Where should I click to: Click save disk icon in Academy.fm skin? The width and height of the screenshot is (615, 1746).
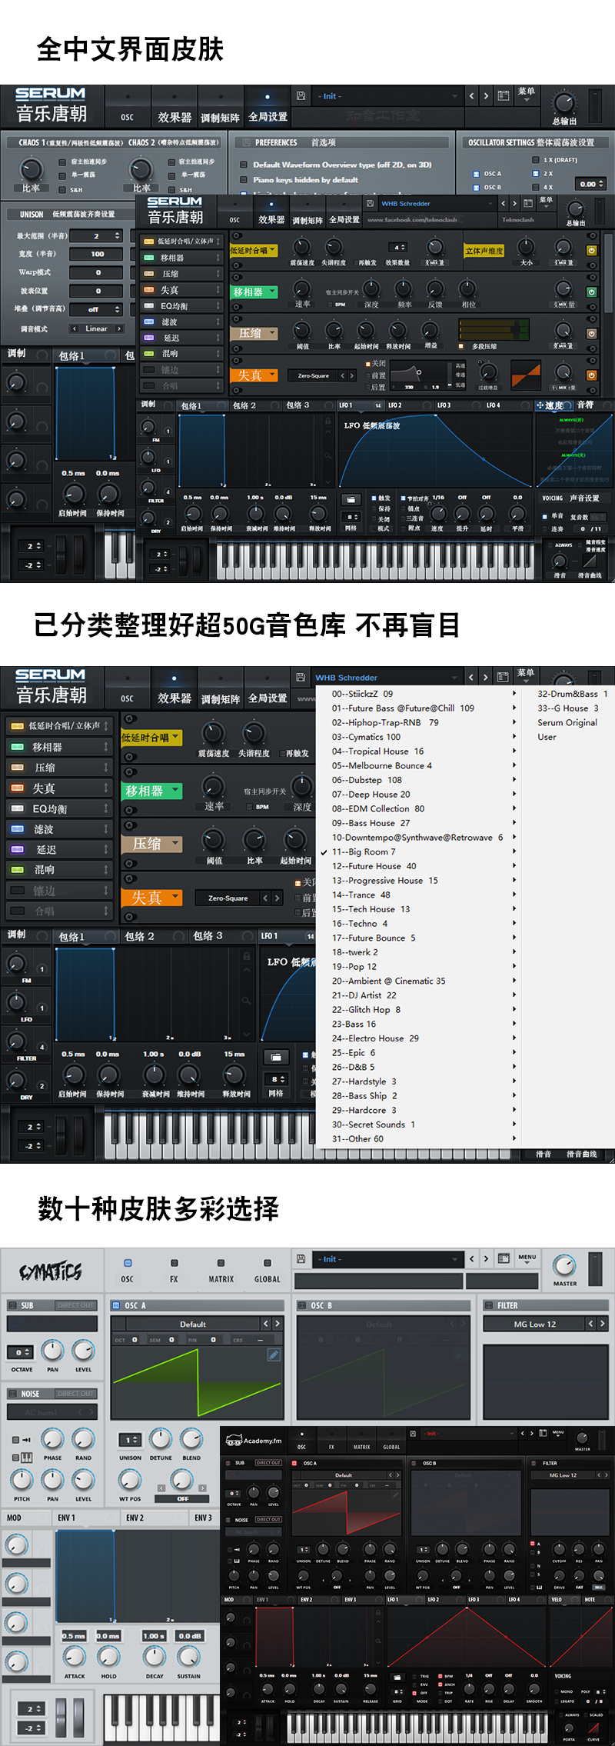413,1434
